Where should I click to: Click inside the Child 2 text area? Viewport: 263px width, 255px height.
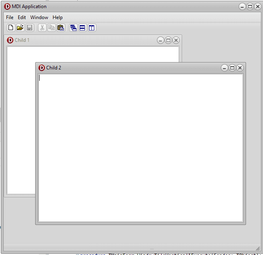tap(140, 148)
